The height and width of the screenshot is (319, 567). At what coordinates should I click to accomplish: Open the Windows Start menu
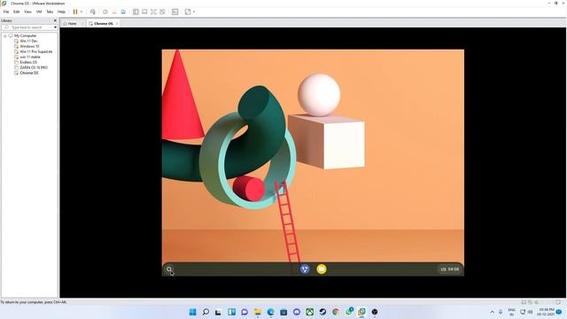193,312
